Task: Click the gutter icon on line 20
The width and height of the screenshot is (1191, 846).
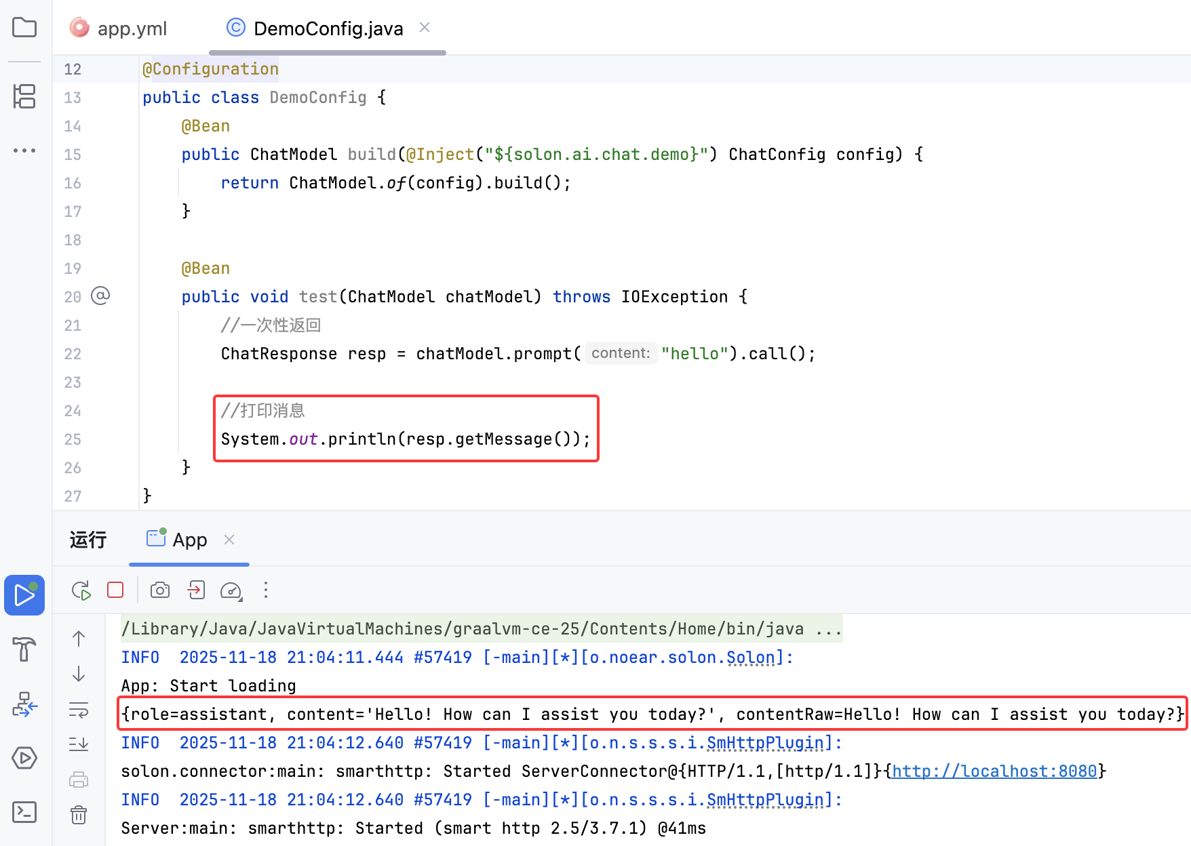Action: click(x=100, y=296)
